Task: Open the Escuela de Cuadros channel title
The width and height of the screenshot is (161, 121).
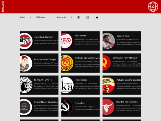Action: (44, 37)
